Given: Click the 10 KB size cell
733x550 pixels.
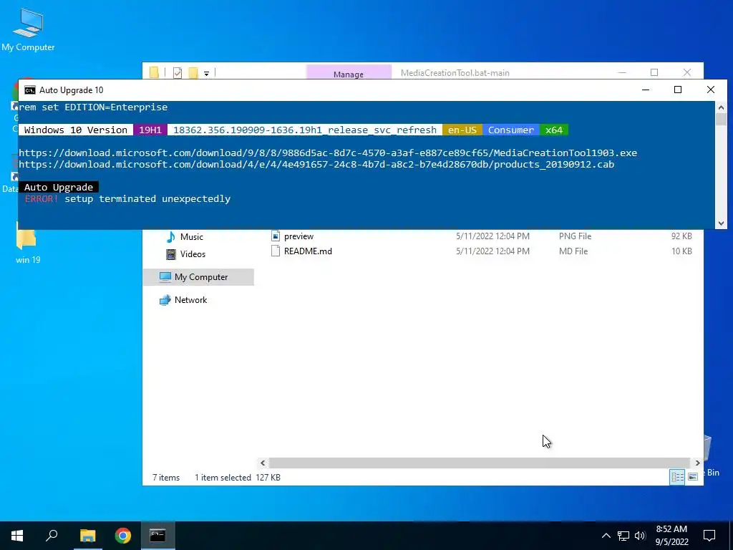Looking at the screenshot, I should pos(681,251).
